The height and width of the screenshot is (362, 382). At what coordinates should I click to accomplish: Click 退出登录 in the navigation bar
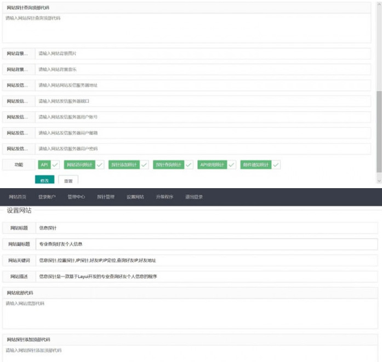click(x=194, y=197)
